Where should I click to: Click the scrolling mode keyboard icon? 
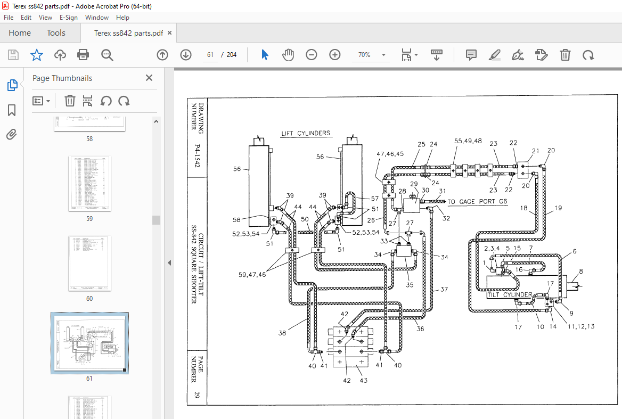click(436, 55)
